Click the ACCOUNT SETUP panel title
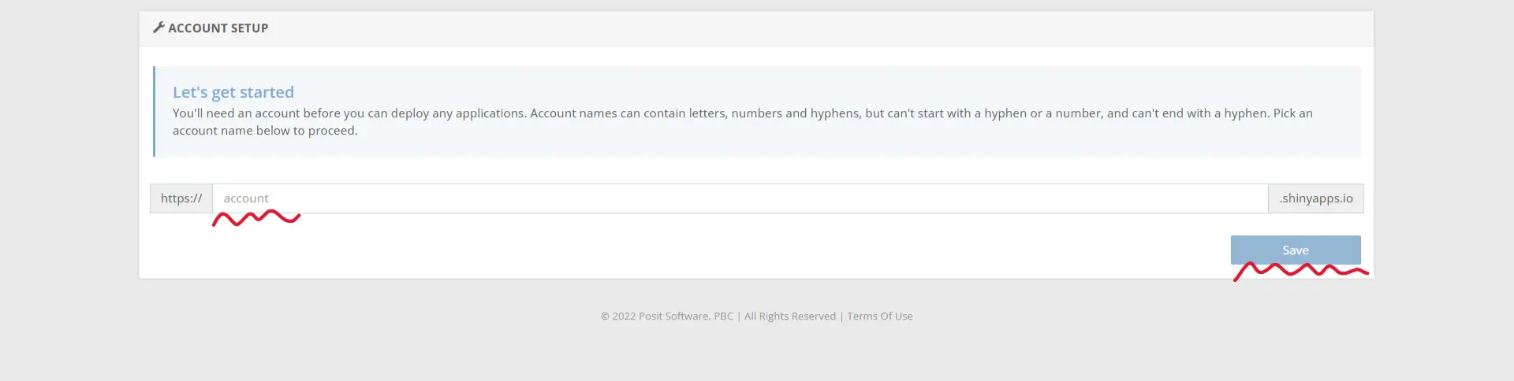 218,28
